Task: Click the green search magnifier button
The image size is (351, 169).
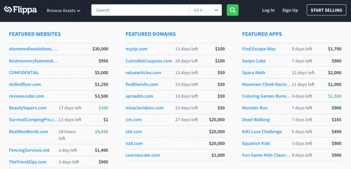Action: click(232, 10)
